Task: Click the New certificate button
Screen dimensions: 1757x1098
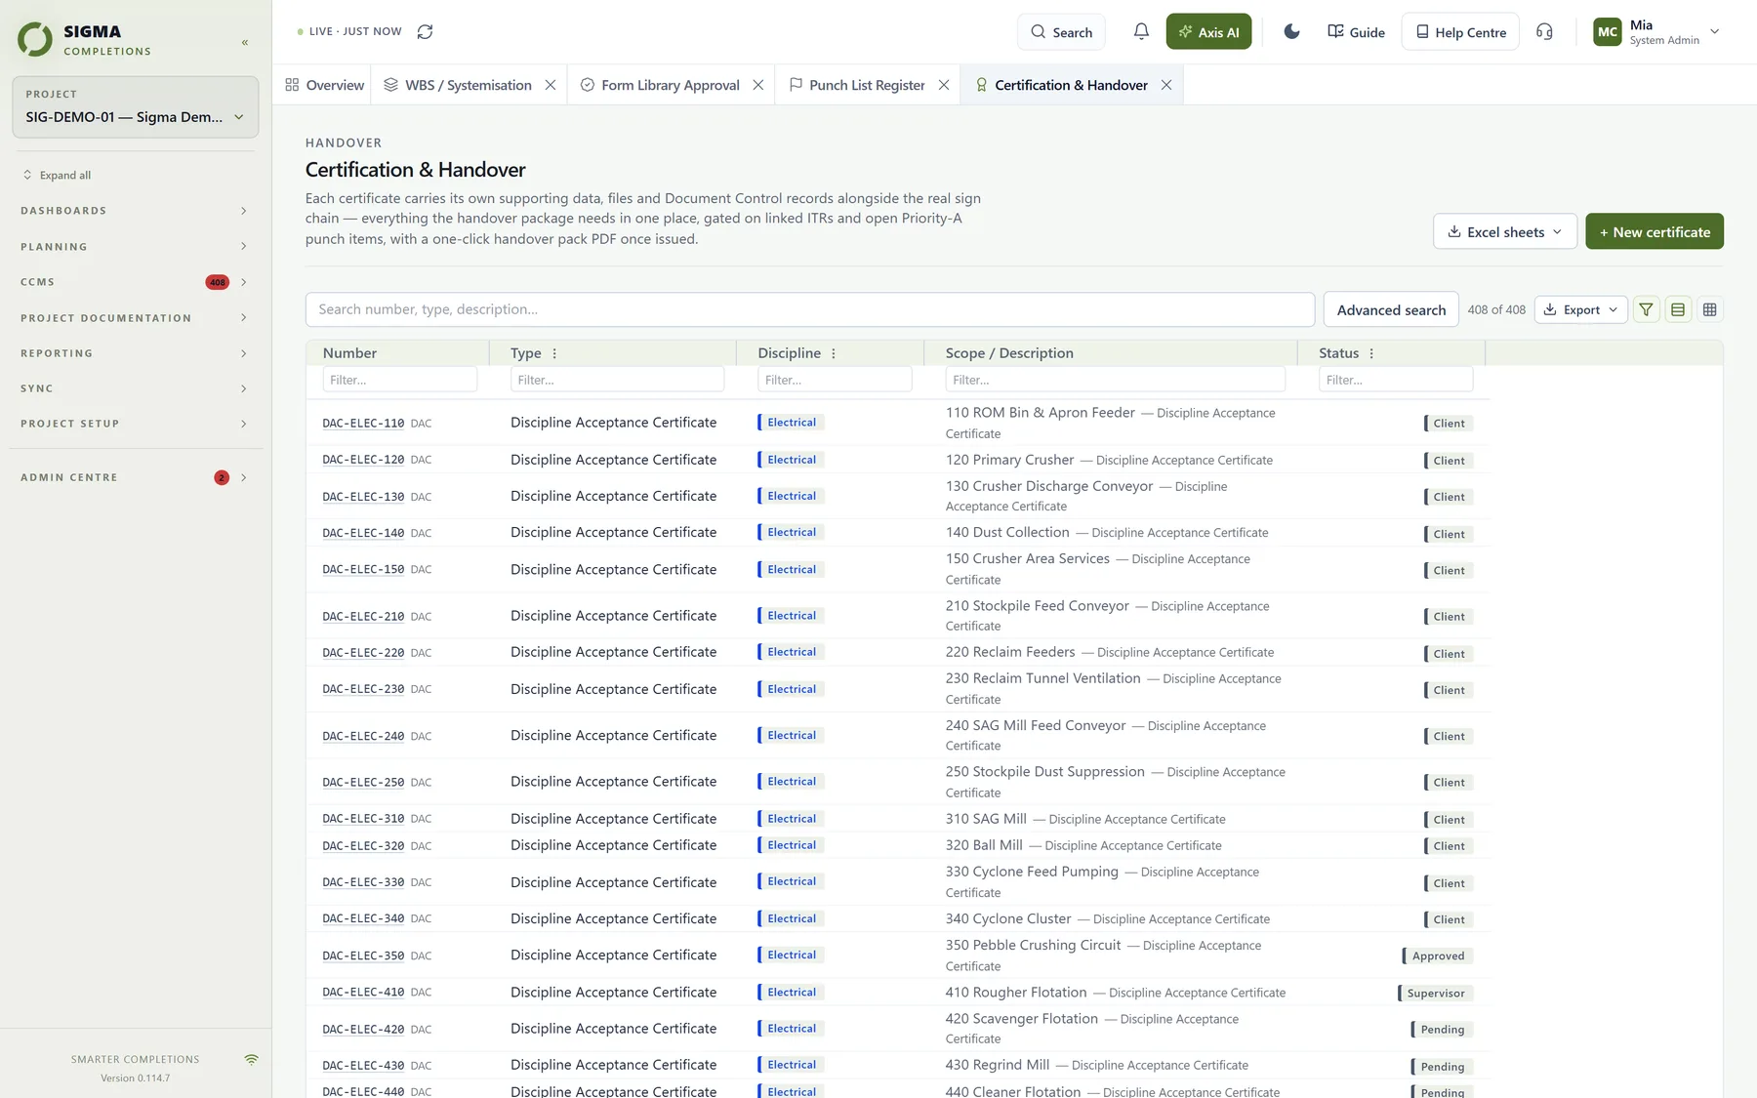Action: click(x=1655, y=231)
